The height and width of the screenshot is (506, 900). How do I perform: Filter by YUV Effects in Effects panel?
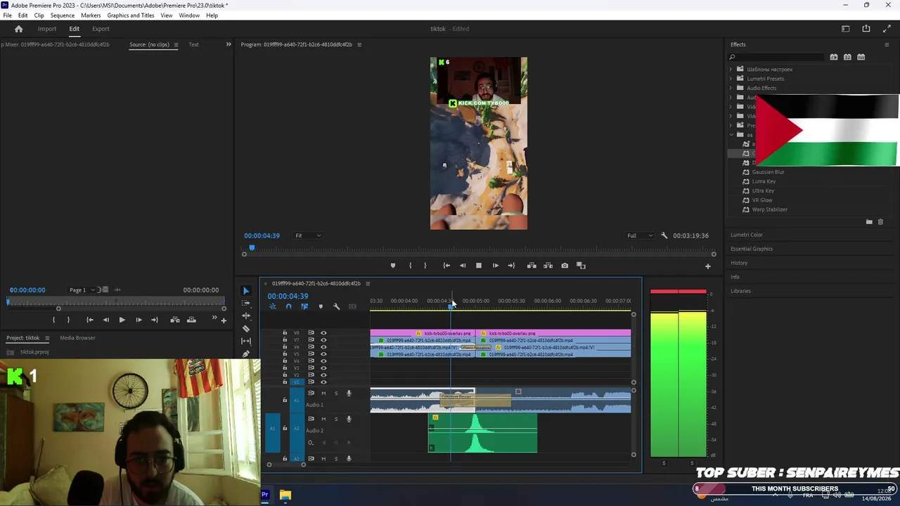coord(861,57)
